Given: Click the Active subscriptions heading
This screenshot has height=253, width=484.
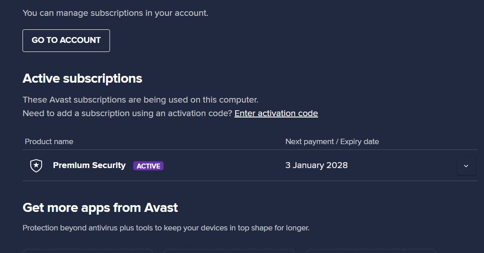Looking at the screenshot, I should click(x=82, y=79).
